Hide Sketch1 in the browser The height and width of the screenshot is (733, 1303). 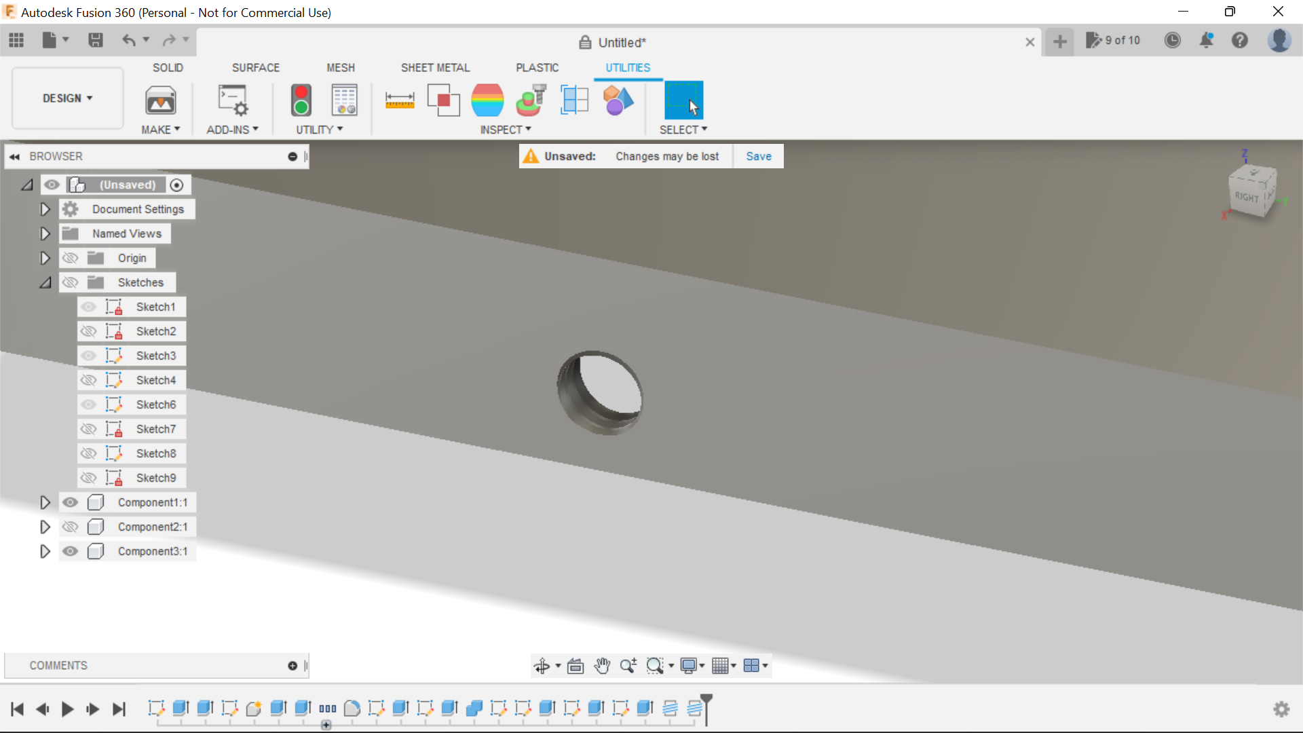[89, 307]
